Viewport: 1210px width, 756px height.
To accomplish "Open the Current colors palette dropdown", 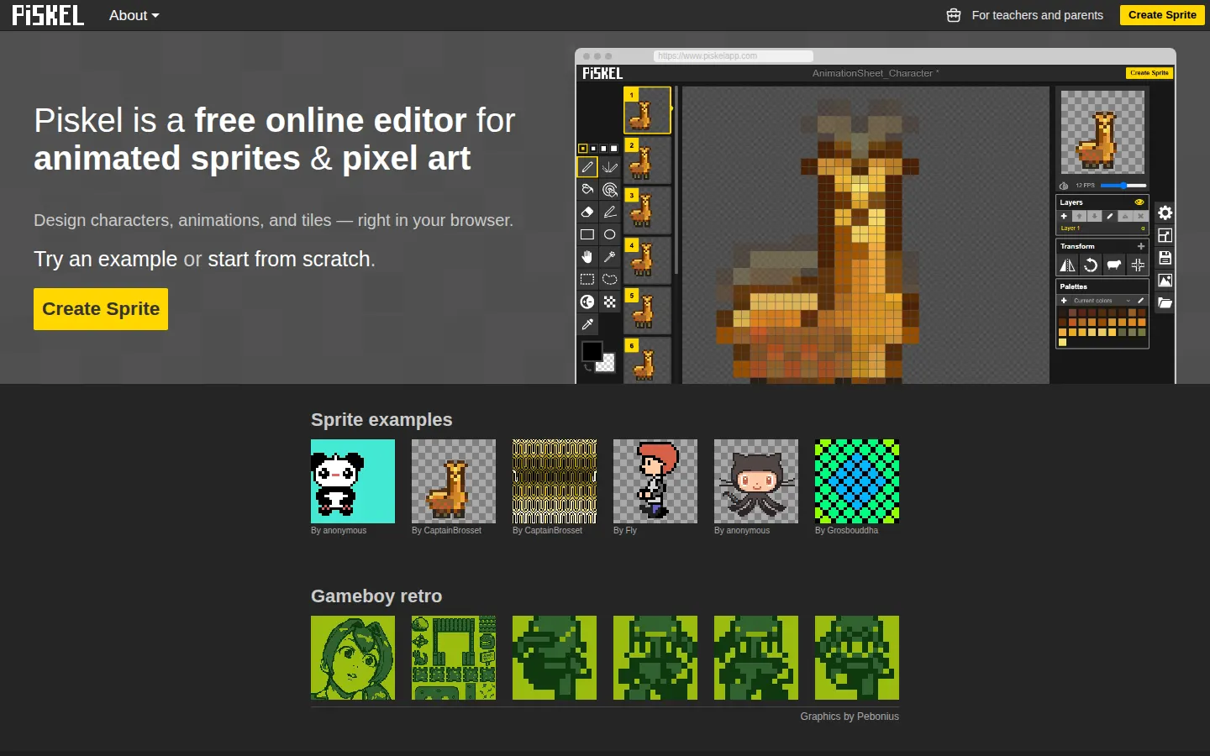I will click(x=1102, y=301).
